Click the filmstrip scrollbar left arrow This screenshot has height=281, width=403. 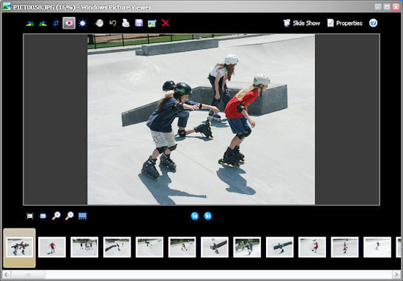point(7,275)
